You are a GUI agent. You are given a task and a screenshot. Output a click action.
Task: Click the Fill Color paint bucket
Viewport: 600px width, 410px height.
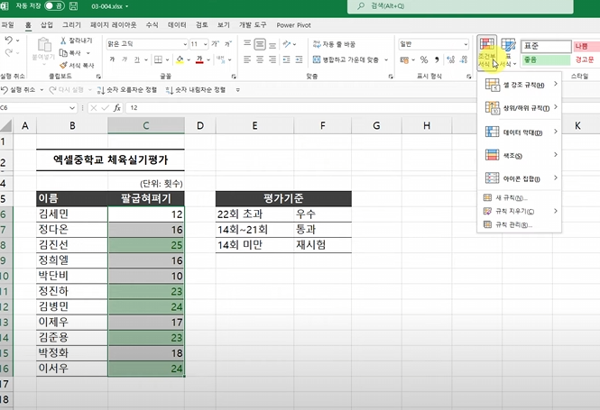point(180,59)
